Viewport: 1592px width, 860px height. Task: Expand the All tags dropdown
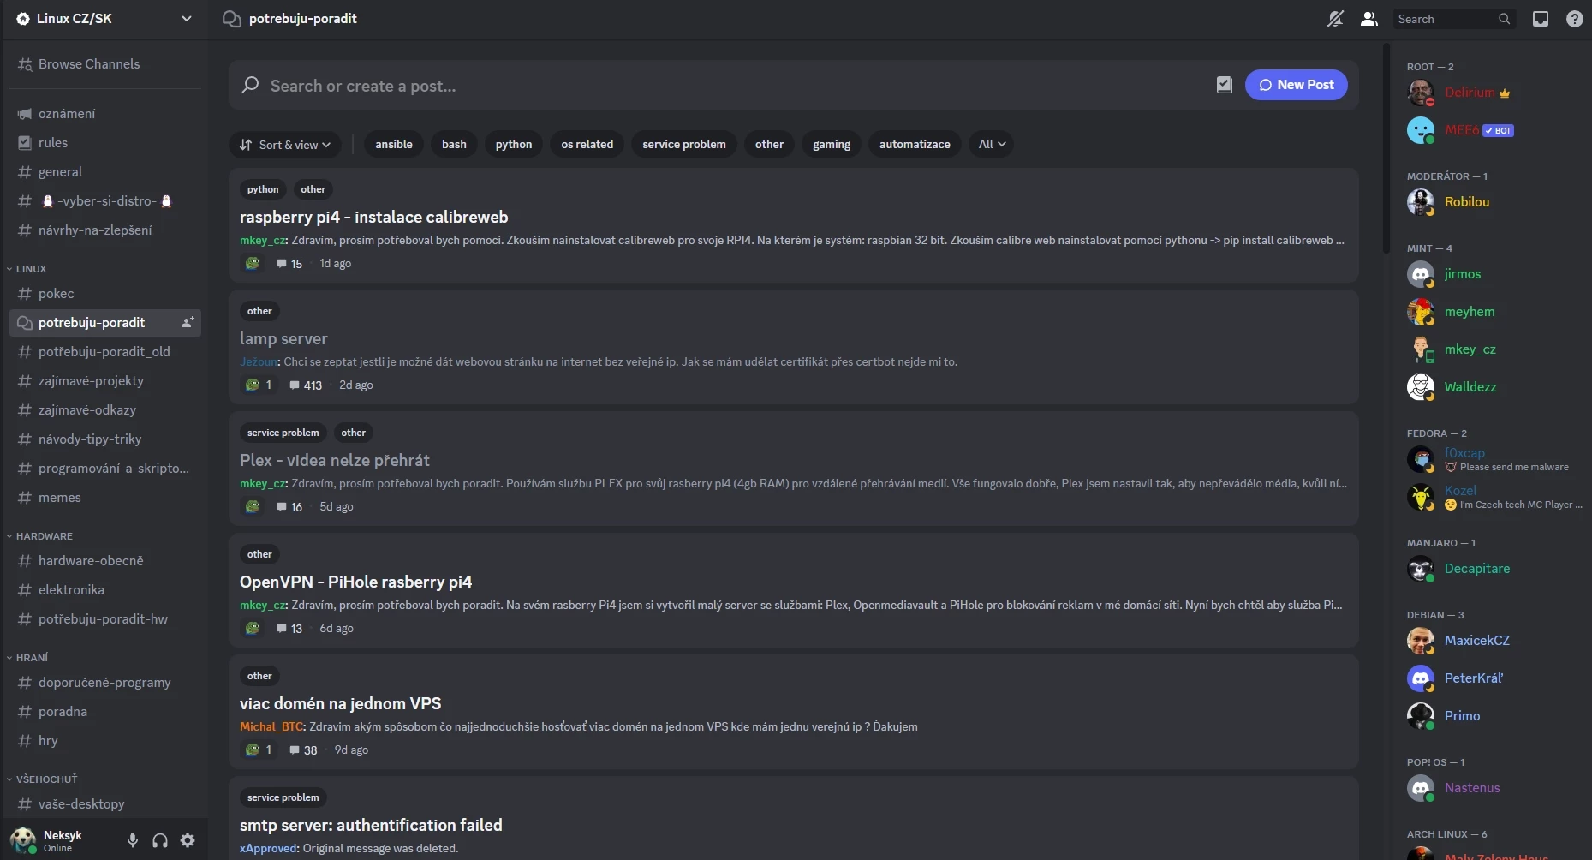[993, 145]
